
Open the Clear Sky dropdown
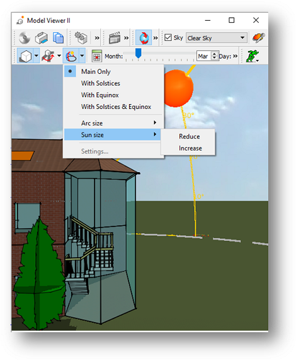217,38
